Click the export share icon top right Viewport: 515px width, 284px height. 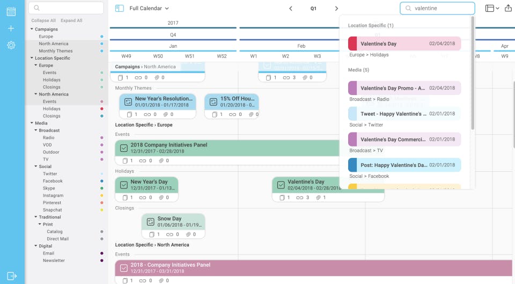pos(508,8)
